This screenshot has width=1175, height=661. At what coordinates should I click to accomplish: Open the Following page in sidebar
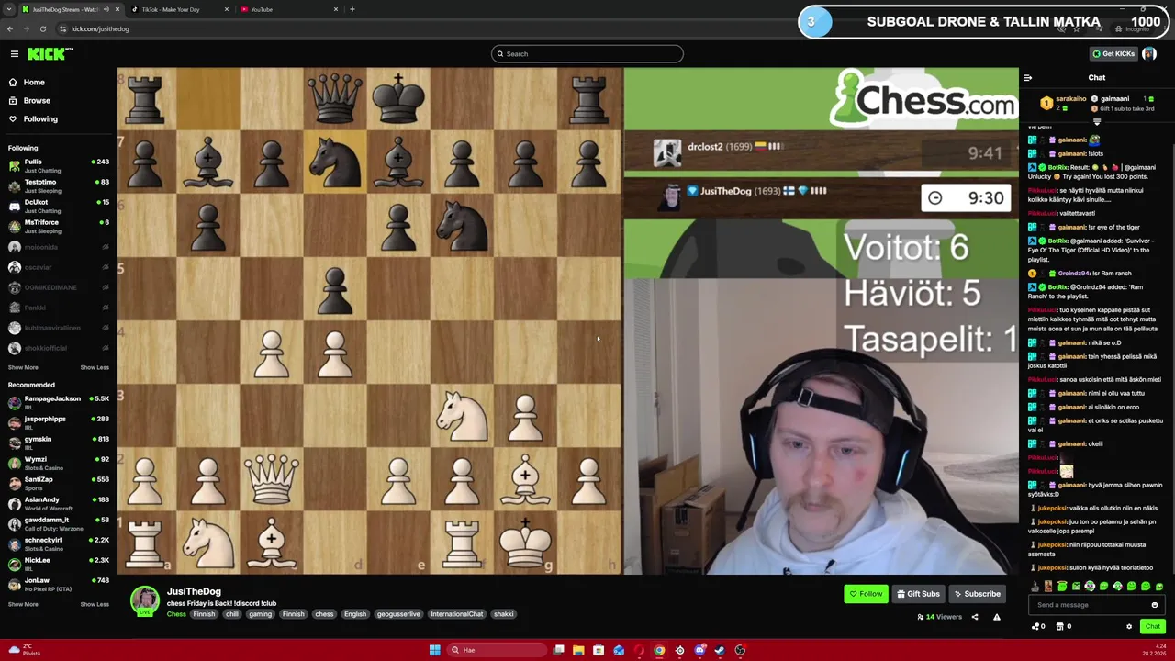point(40,118)
